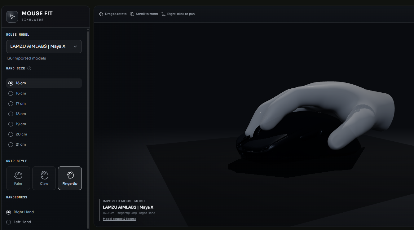414x230 pixels.
Task: Choose the 21 cm hand size
Action: tap(44, 144)
